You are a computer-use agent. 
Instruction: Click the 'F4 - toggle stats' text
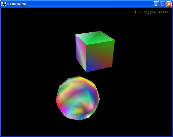coord(151,12)
